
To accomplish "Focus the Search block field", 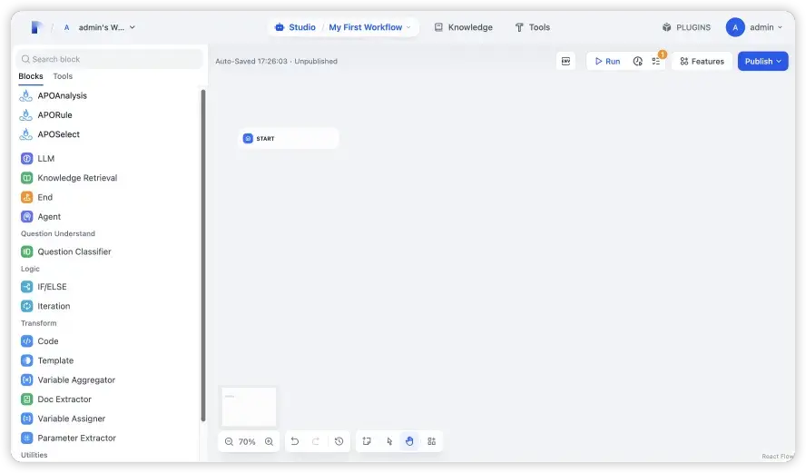I will click(x=109, y=59).
